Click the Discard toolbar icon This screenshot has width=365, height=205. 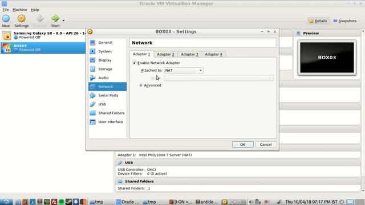pos(40,18)
